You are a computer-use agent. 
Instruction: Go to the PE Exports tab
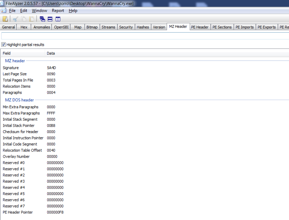coord(266,27)
